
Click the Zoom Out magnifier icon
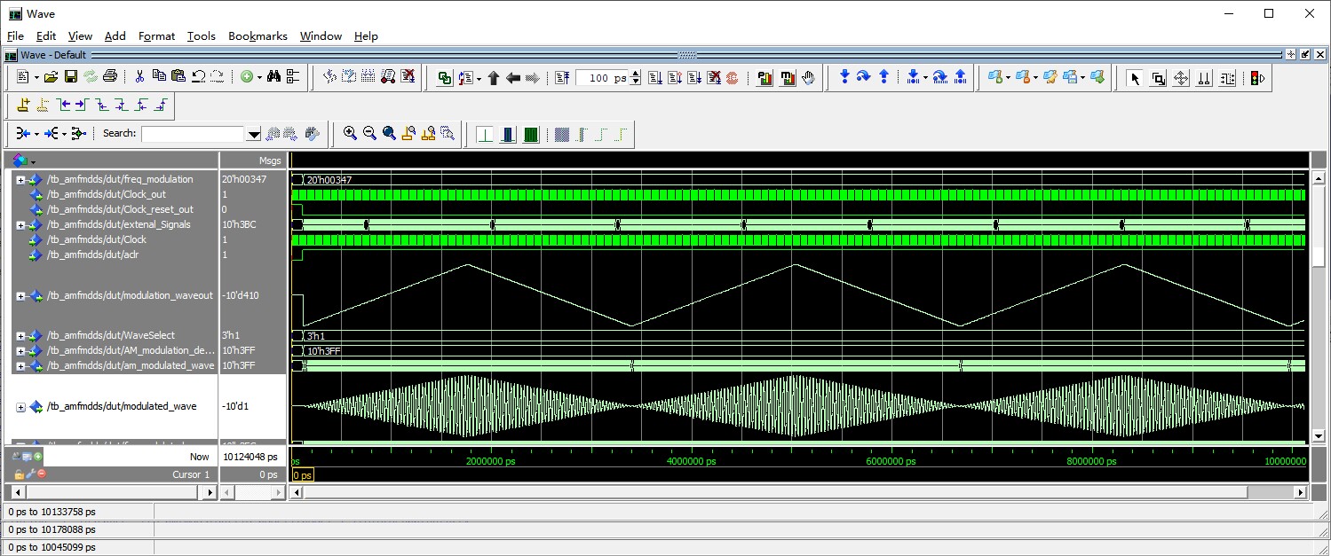369,134
